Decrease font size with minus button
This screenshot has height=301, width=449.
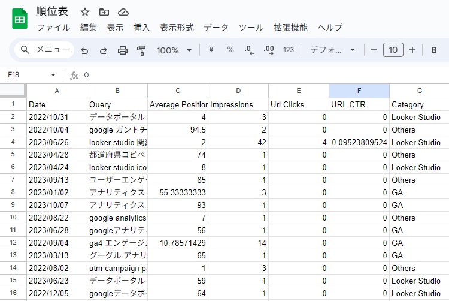coord(374,50)
